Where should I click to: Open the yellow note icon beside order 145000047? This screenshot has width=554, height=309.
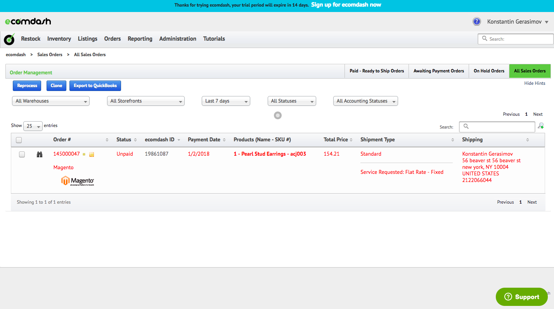pos(91,154)
